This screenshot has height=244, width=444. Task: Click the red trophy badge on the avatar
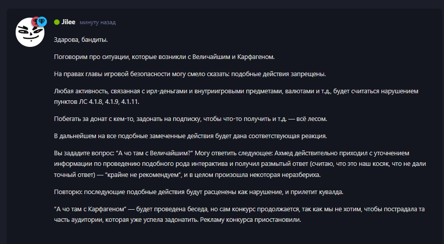coord(34,22)
